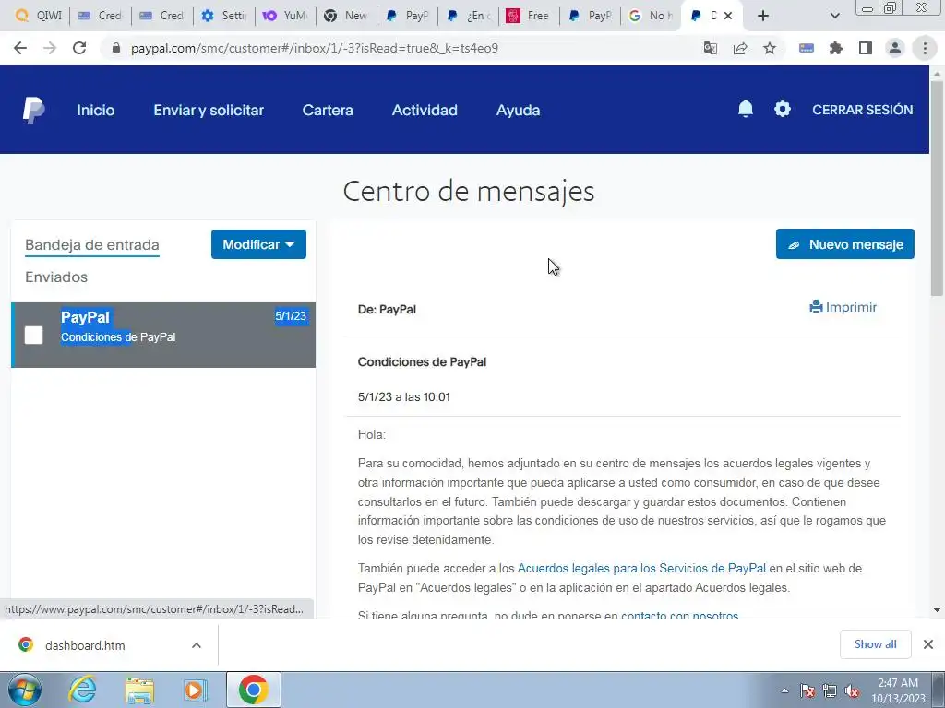The height and width of the screenshot is (708, 945).
Task: Switch to the Settings browser tab
Action: (225, 16)
